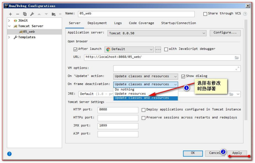Click the Configure... button
This screenshot has height=163, width=255.
[225, 33]
